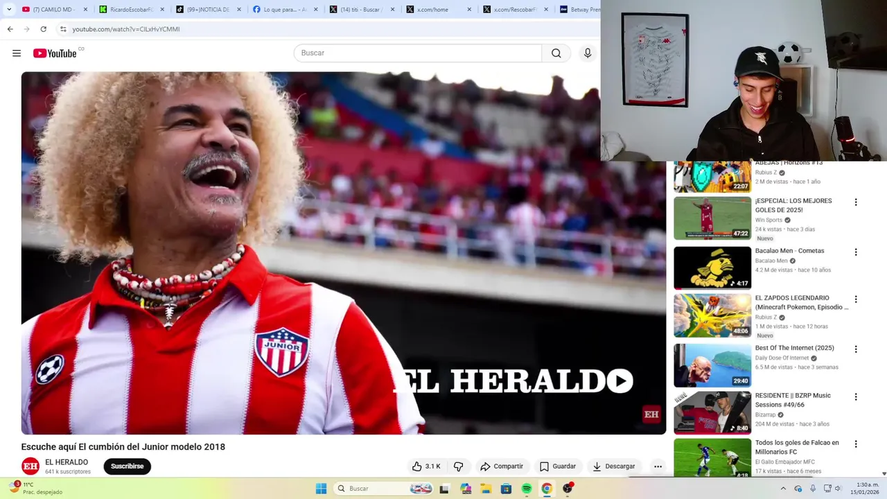
Task: Open the Win Sports channel link
Action: click(x=769, y=220)
